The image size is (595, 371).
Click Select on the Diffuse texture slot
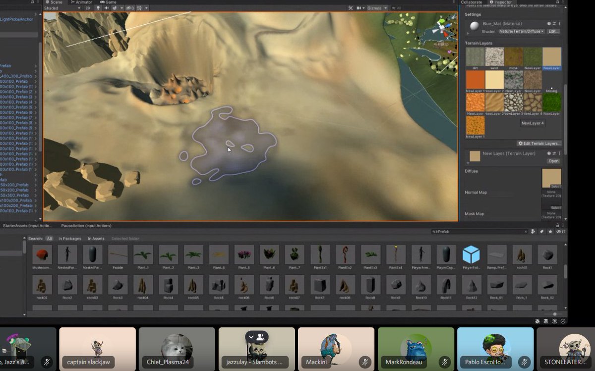pyautogui.click(x=556, y=186)
